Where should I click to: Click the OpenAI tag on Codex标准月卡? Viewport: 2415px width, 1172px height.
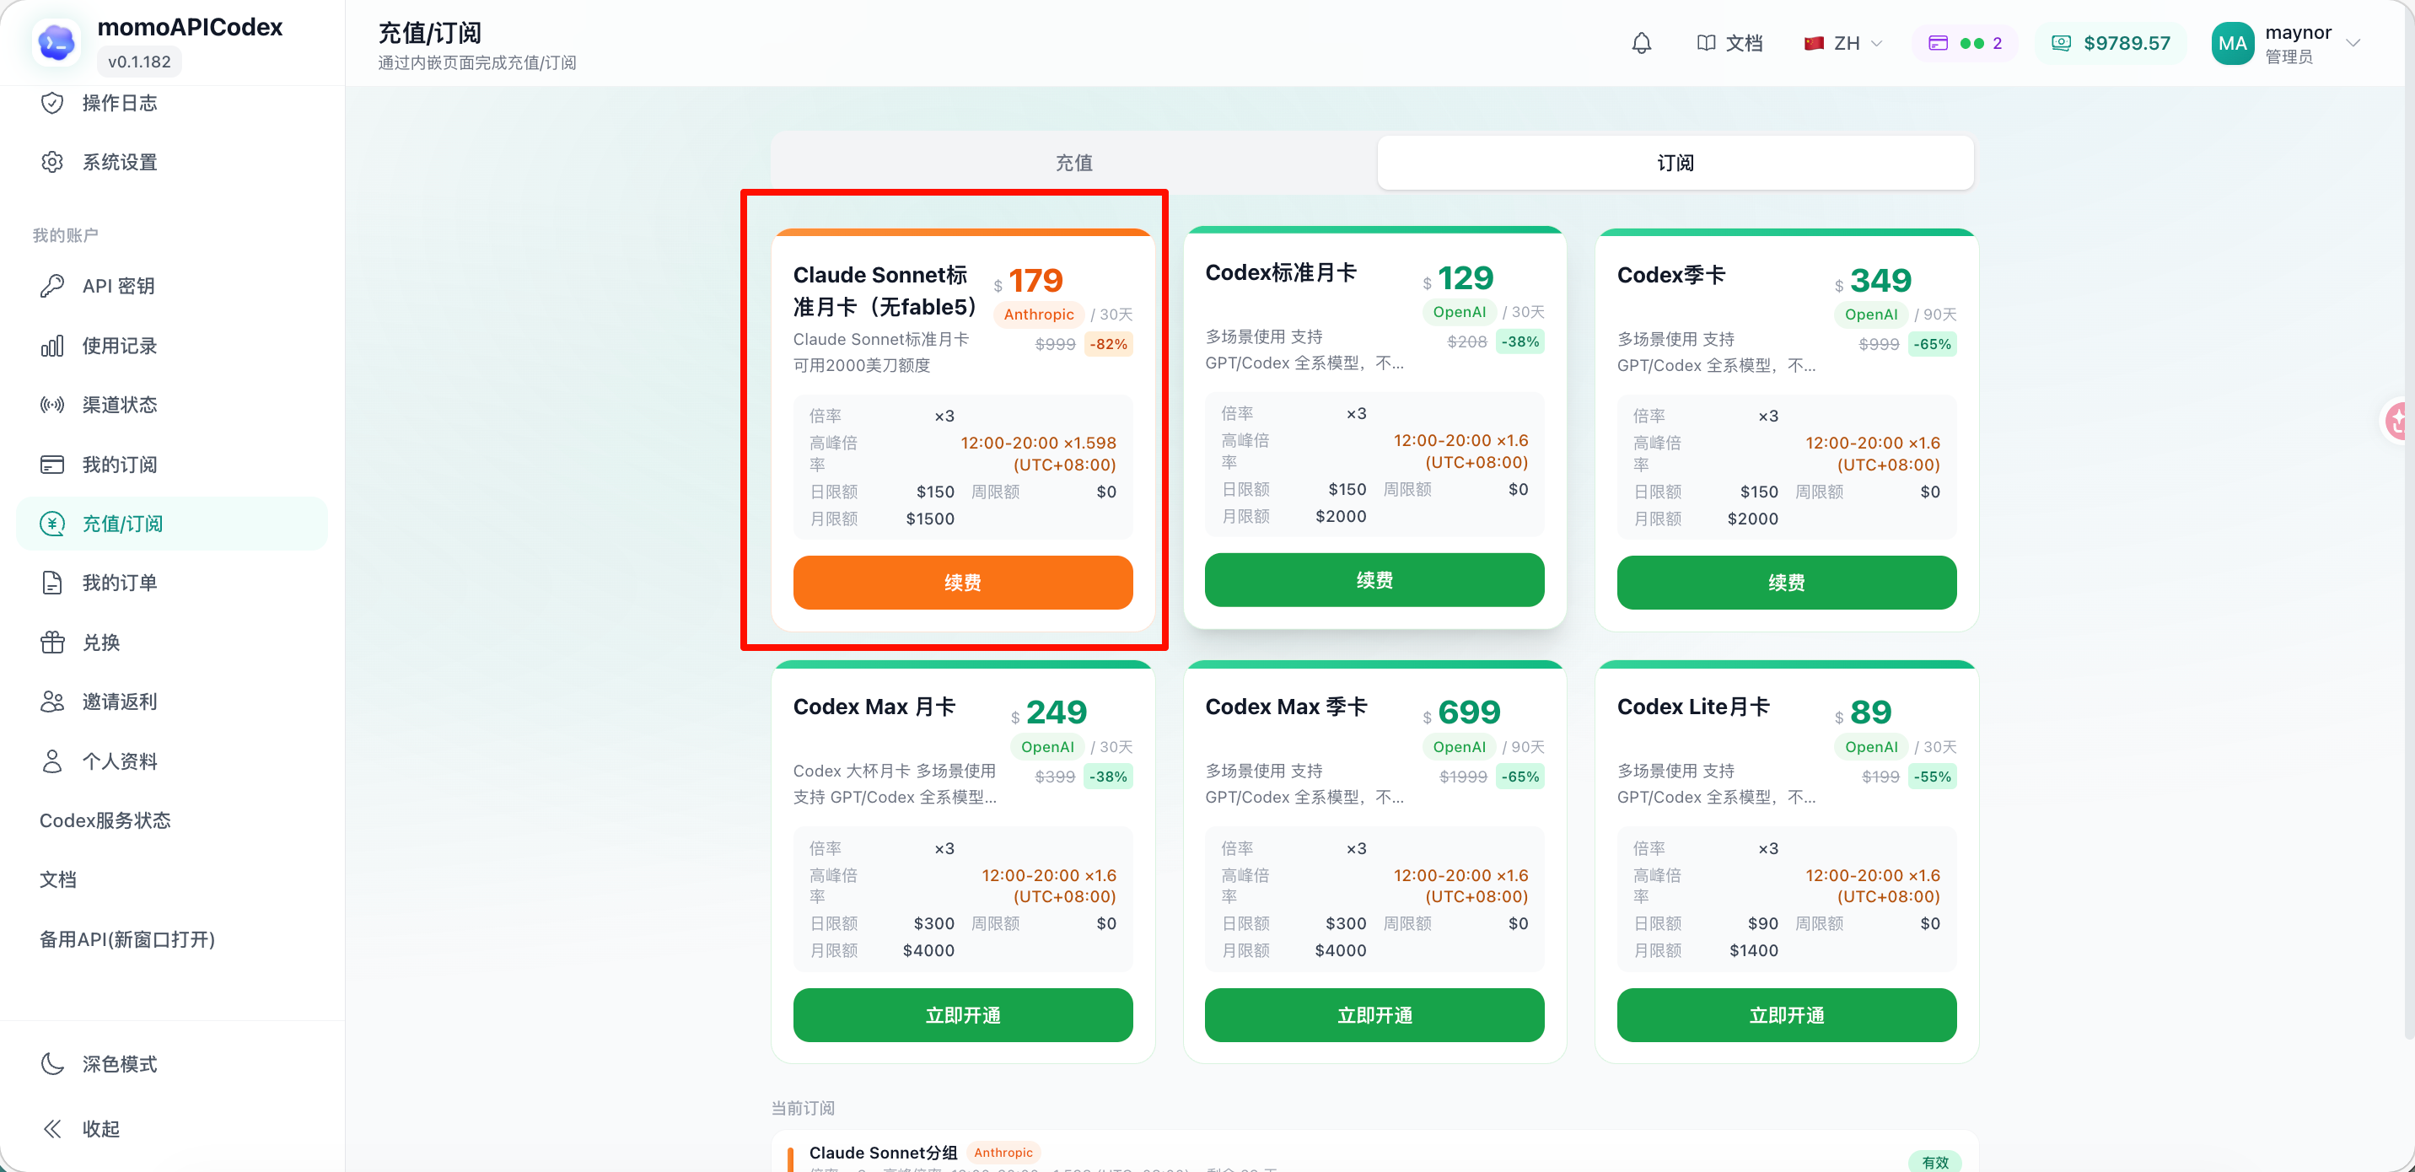click(x=1459, y=312)
